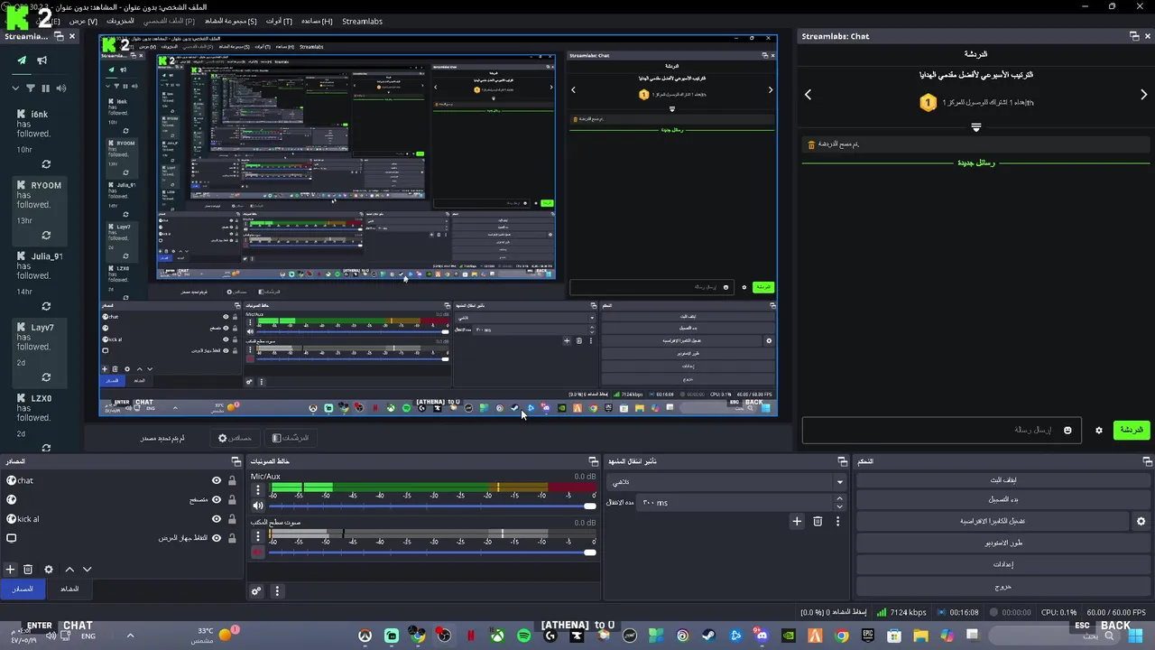Toggle visibility of the متصفح source
This screenshot has height=650, width=1155.
[x=217, y=500]
